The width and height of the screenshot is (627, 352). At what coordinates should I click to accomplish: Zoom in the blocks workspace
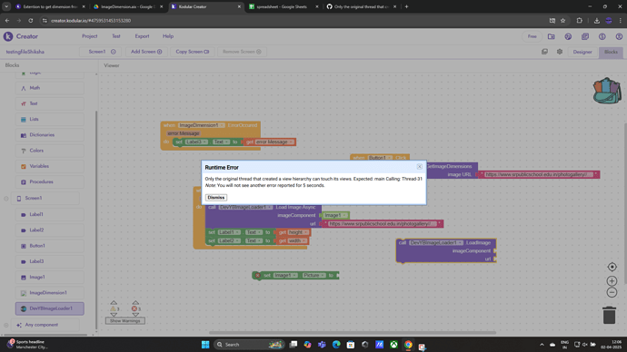click(612, 281)
